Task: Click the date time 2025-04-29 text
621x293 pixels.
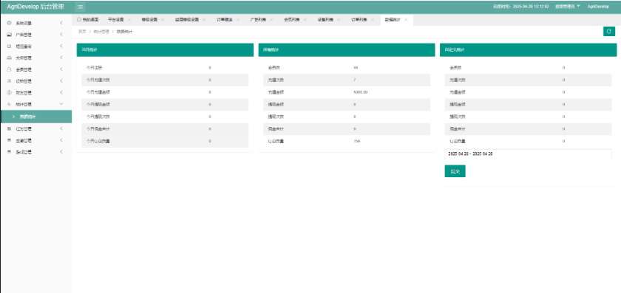Action: (531, 7)
